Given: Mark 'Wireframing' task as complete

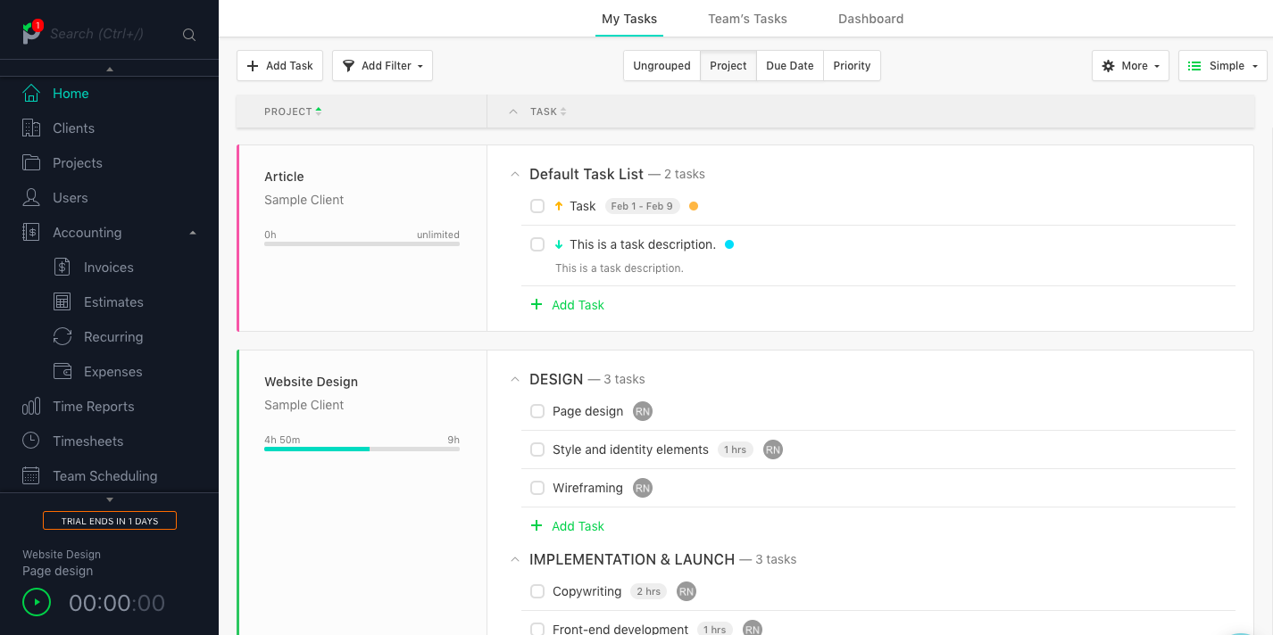Looking at the screenshot, I should click(537, 488).
